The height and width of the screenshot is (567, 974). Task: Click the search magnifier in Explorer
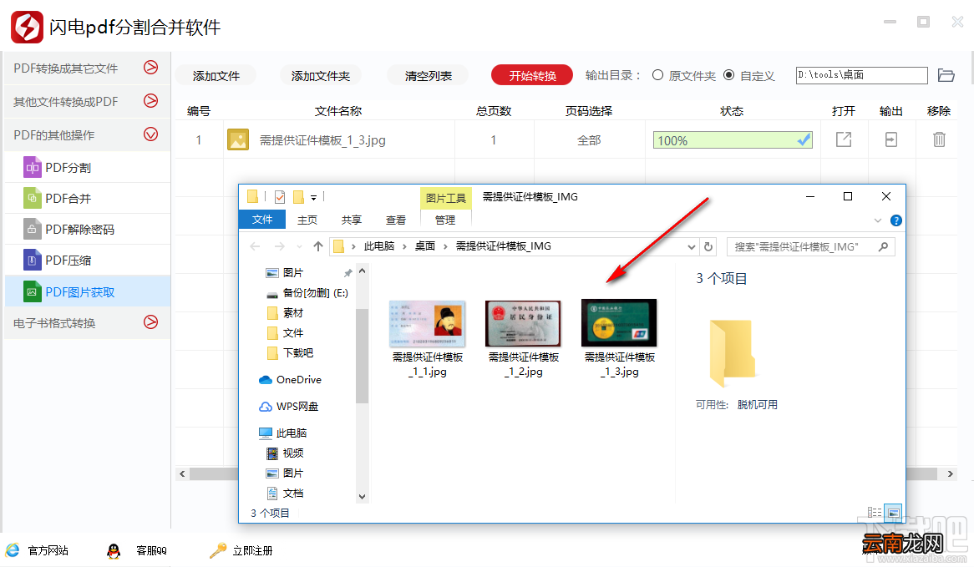883,246
